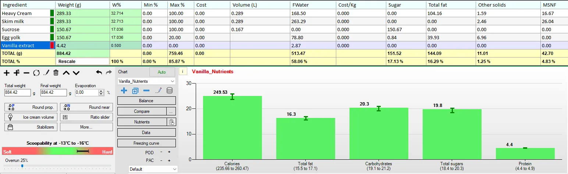Image resolution: width=568 pixels, height=174 pixels.
Task: Move ingredient up with the up chevron
Action: point(66,73)
